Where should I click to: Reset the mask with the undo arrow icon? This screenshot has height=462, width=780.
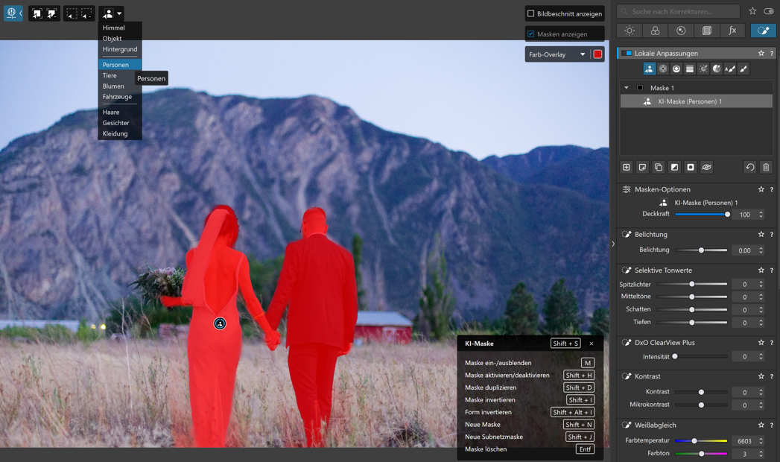[749, 168]
